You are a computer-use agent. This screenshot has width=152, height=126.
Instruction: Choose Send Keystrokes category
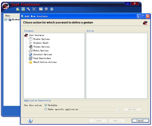coord(42,58)
